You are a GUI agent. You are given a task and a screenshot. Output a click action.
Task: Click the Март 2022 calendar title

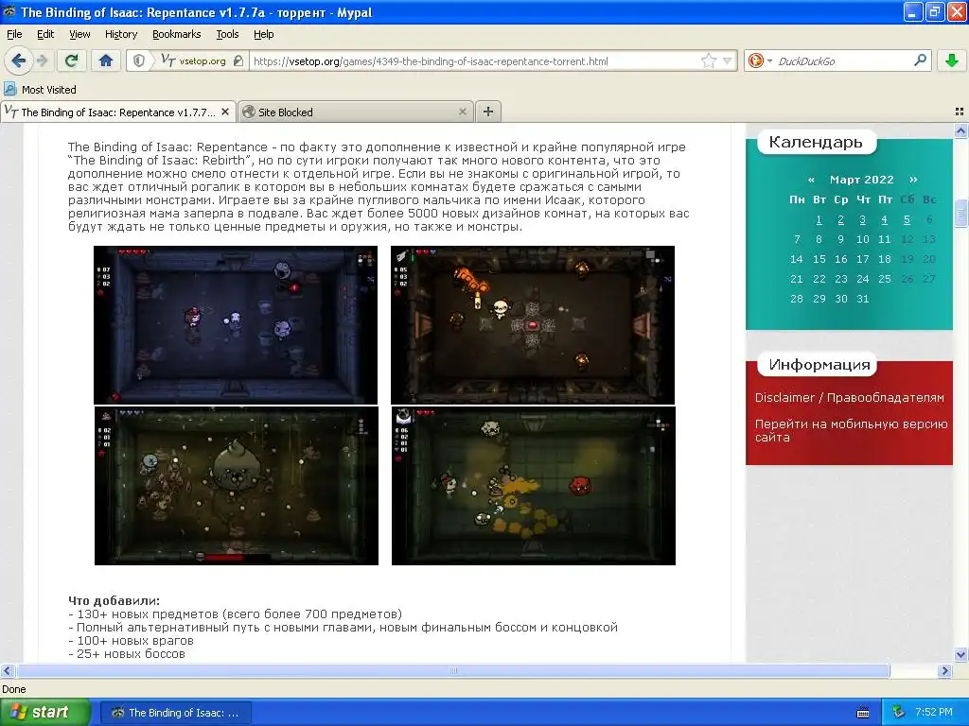pyautogui.click(x=861, y=180)
